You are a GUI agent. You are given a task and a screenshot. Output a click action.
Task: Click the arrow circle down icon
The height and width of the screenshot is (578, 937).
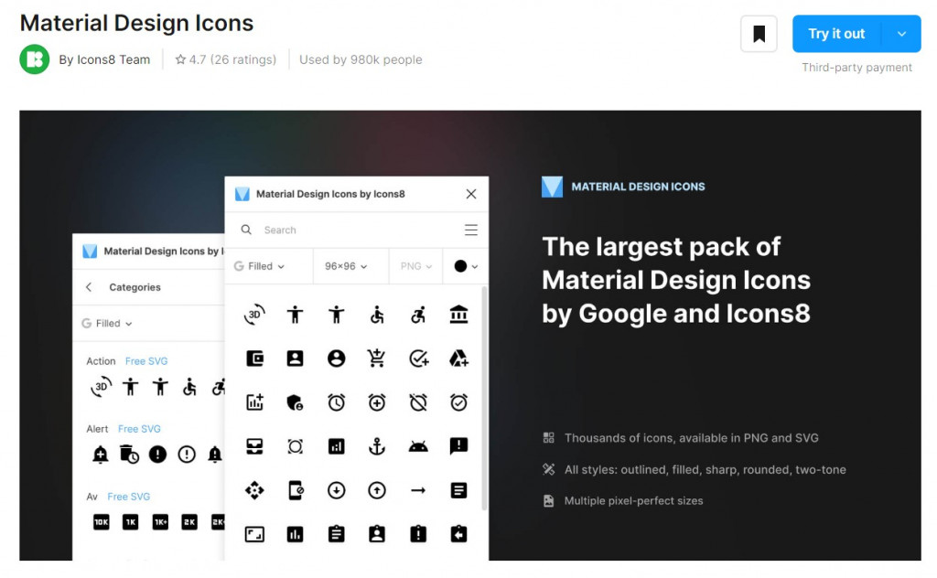click(336, 490)
